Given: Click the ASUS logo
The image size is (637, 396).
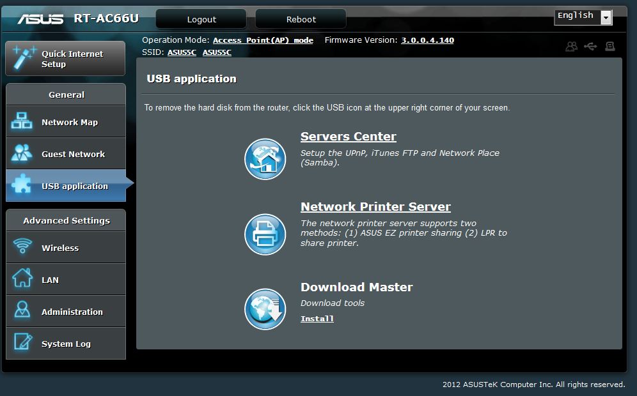Looking at the screenshot, I should (40, 19).
